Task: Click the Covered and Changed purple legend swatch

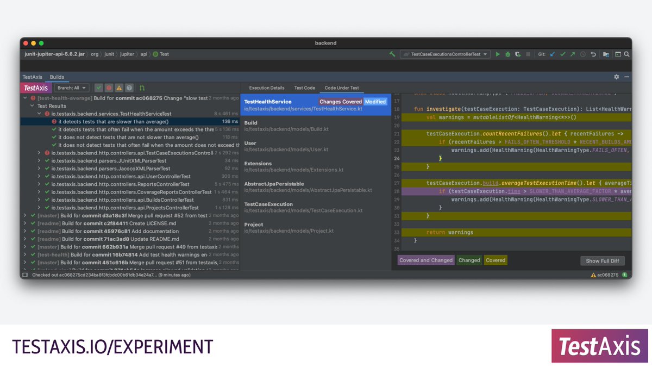Action: (x=426, y=260)
